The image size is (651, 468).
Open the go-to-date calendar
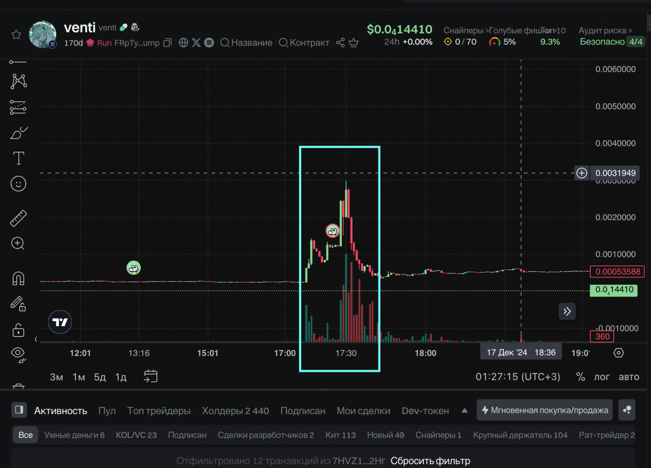(151, 376)
